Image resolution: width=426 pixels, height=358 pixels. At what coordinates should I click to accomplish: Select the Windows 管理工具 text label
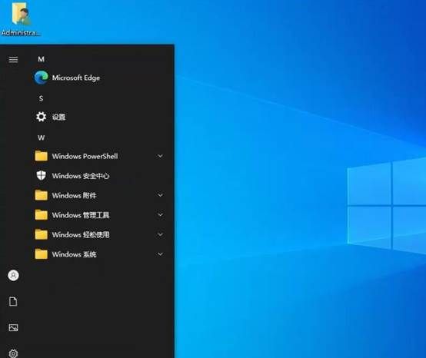coord(81,215)
